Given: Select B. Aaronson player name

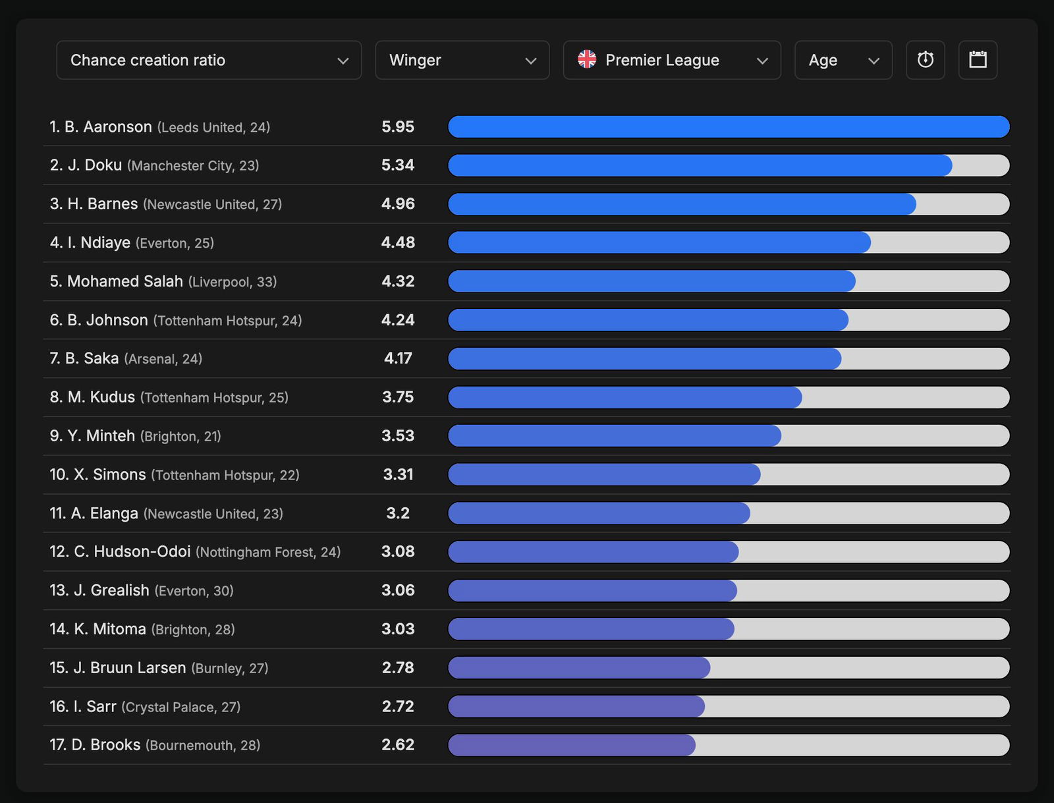Looking at the screenshot, I should (x=108, y=127).
